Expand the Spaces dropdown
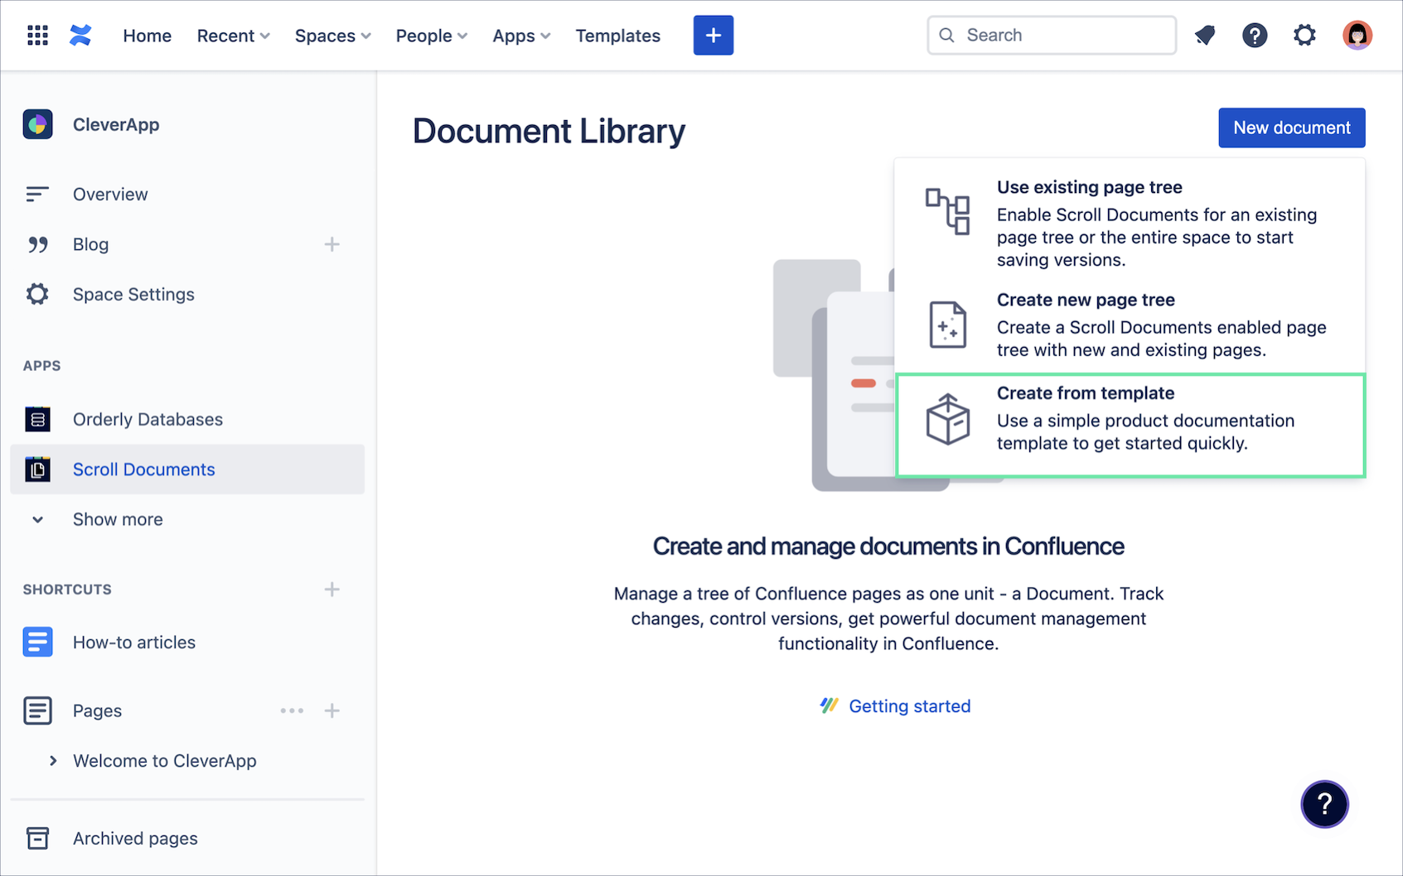This screenshot has height=876, width=1403. (331, 36)
